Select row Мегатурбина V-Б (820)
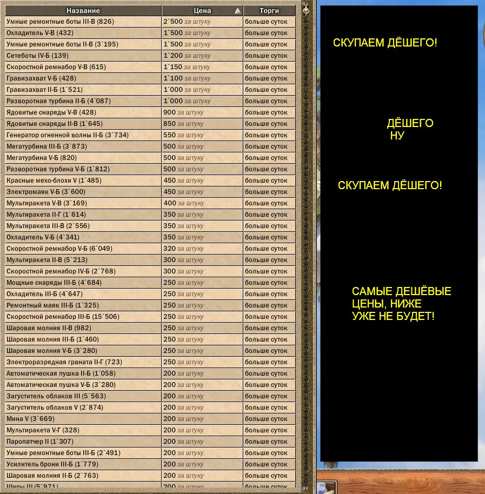This screenshot has height=494, width=485. (x=150, y=158)
